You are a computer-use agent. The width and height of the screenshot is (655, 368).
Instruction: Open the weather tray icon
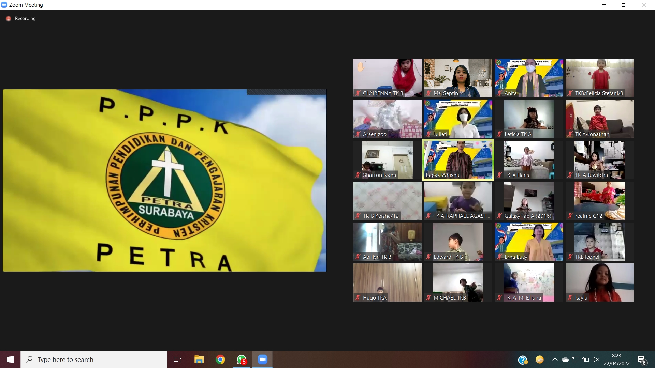tap(540, 359)
